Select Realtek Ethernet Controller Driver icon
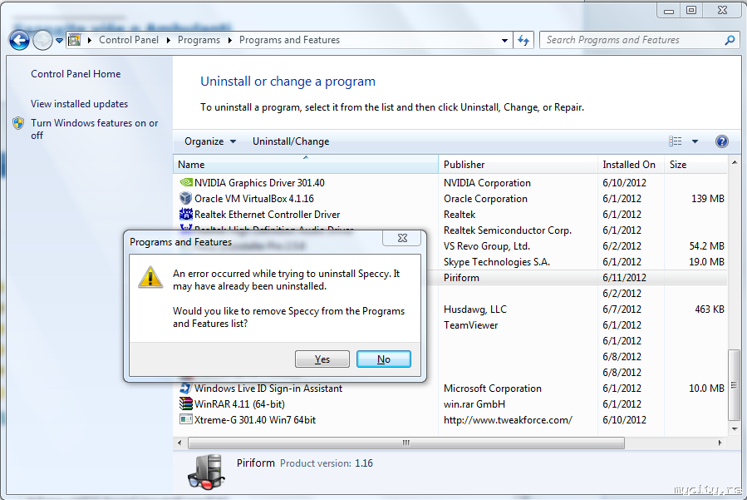The width and height of the screenshot is (747, 500). click(x=186, y=214)
